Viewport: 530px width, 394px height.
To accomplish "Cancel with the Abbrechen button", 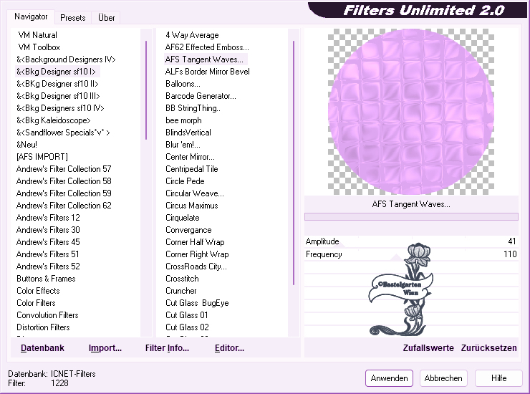I will point(443,378).
